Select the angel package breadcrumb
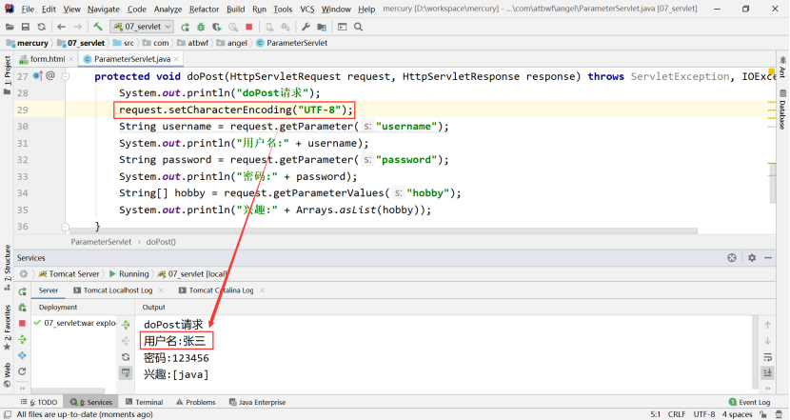 237,43
